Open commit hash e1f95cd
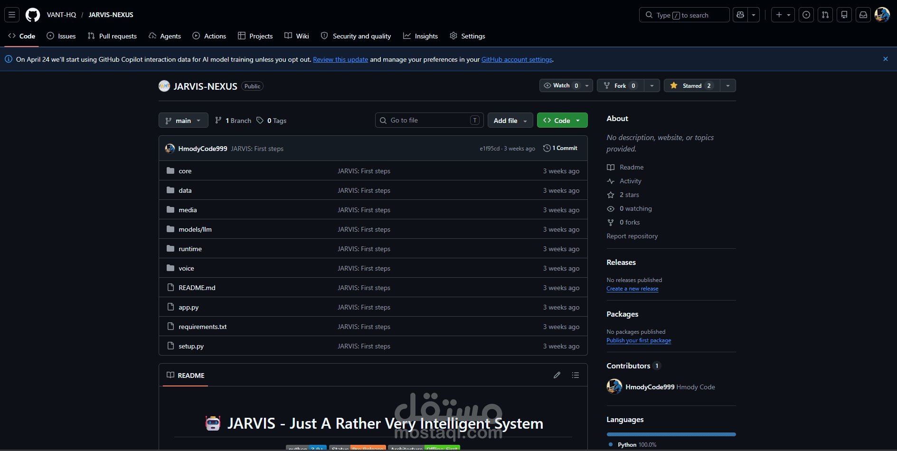 point(490,149)
